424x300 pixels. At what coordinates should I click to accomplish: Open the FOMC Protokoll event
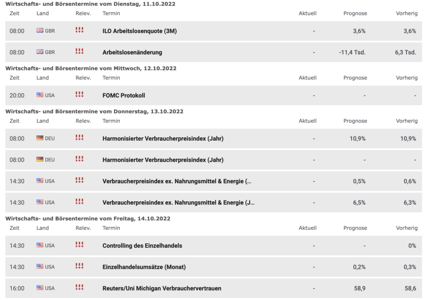(x=123, y=95)
